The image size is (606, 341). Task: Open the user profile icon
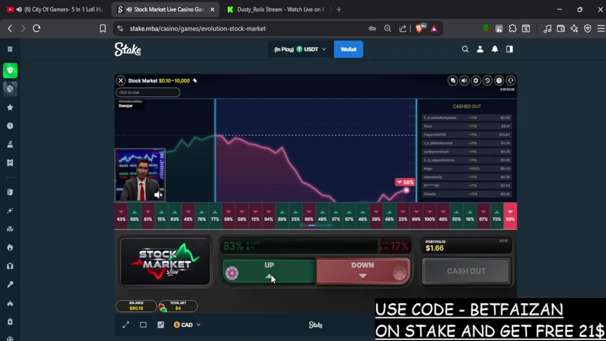(480, 49)
